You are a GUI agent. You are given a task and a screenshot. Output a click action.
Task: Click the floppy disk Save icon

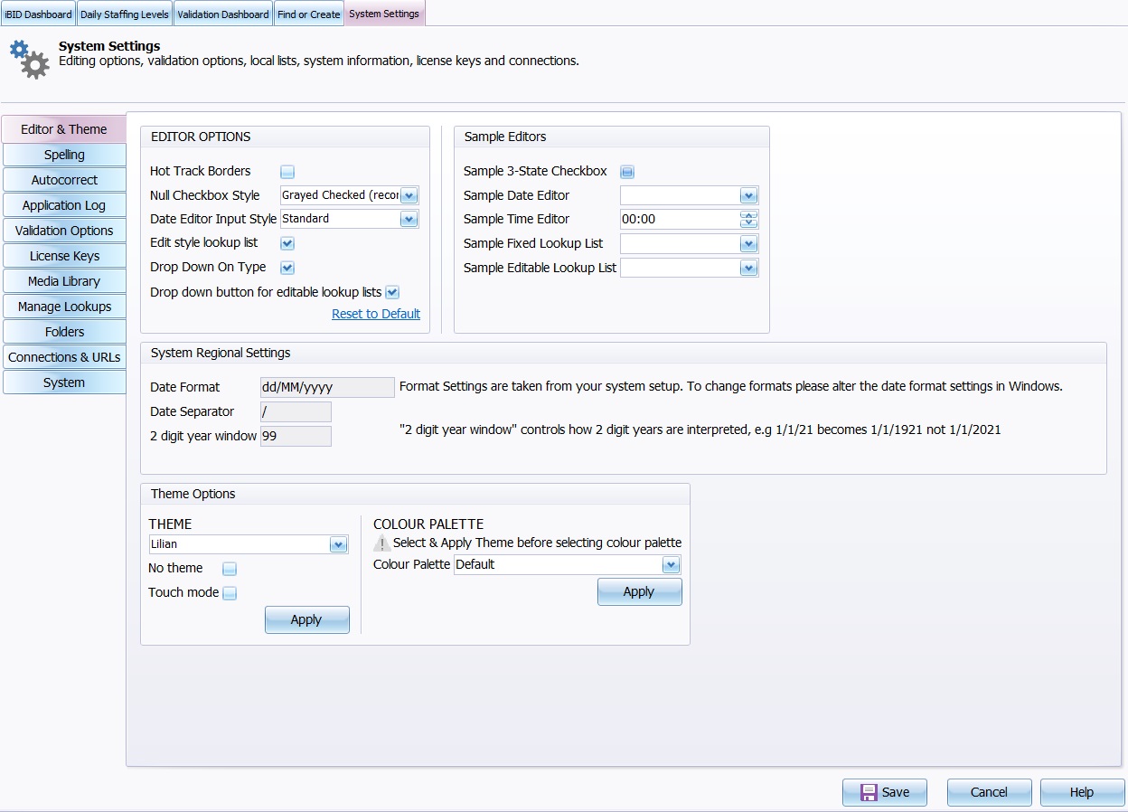pos(869,792)
